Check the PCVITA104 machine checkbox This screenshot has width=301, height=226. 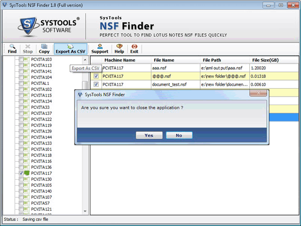(21, 77)
